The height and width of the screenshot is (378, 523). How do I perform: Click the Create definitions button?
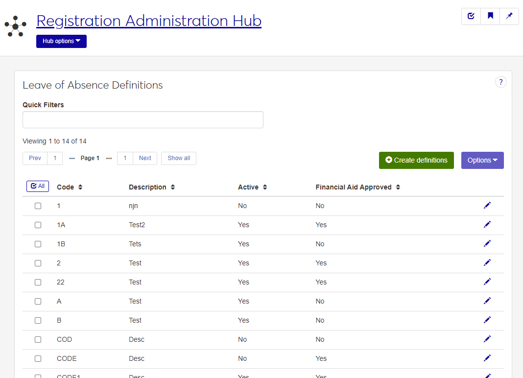click(416, 160)
